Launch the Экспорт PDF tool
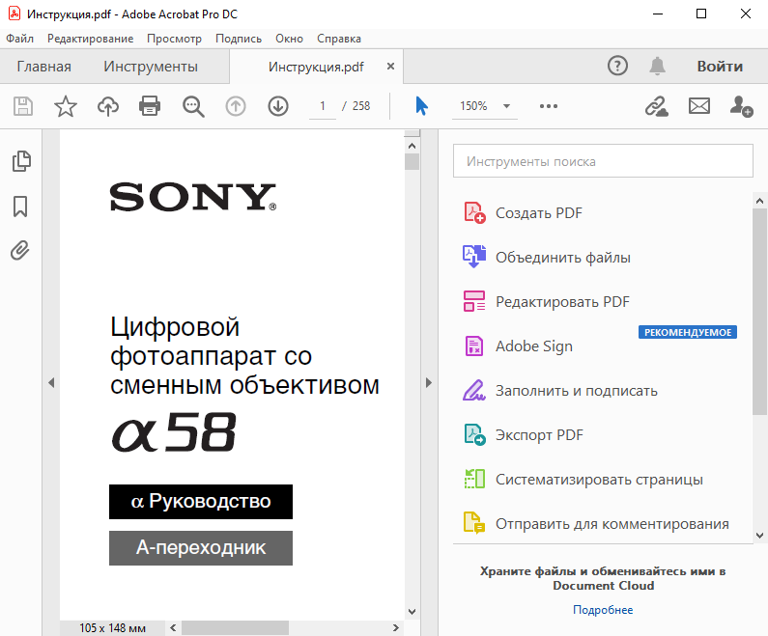This screenshot has width=768, height=636. pos(523,435)
